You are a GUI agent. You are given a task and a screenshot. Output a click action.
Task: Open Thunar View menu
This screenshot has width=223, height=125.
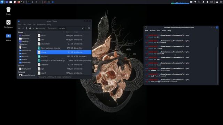29,25
